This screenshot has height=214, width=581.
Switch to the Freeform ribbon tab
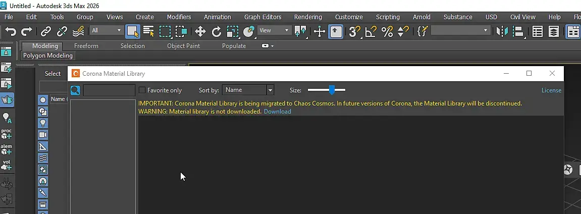(86, 46)
